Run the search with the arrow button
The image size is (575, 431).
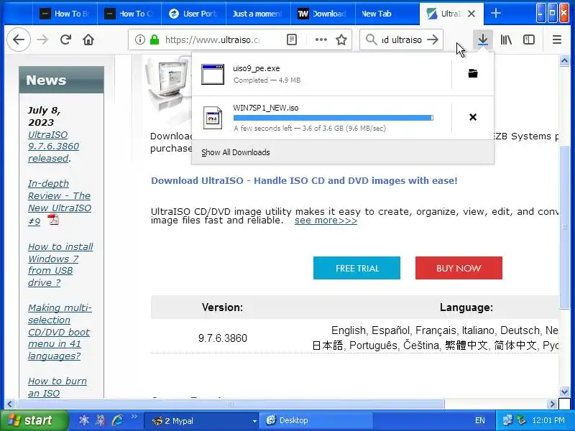click(x=433, y=40)
